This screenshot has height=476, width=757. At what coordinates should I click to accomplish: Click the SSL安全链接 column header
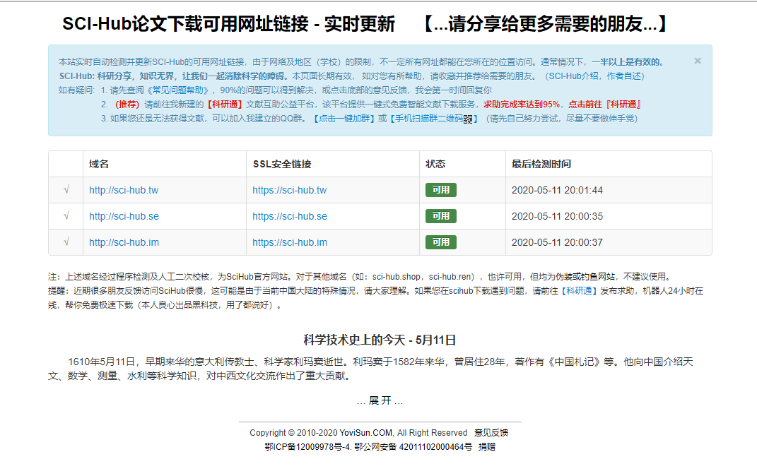(x=282, y=164)
